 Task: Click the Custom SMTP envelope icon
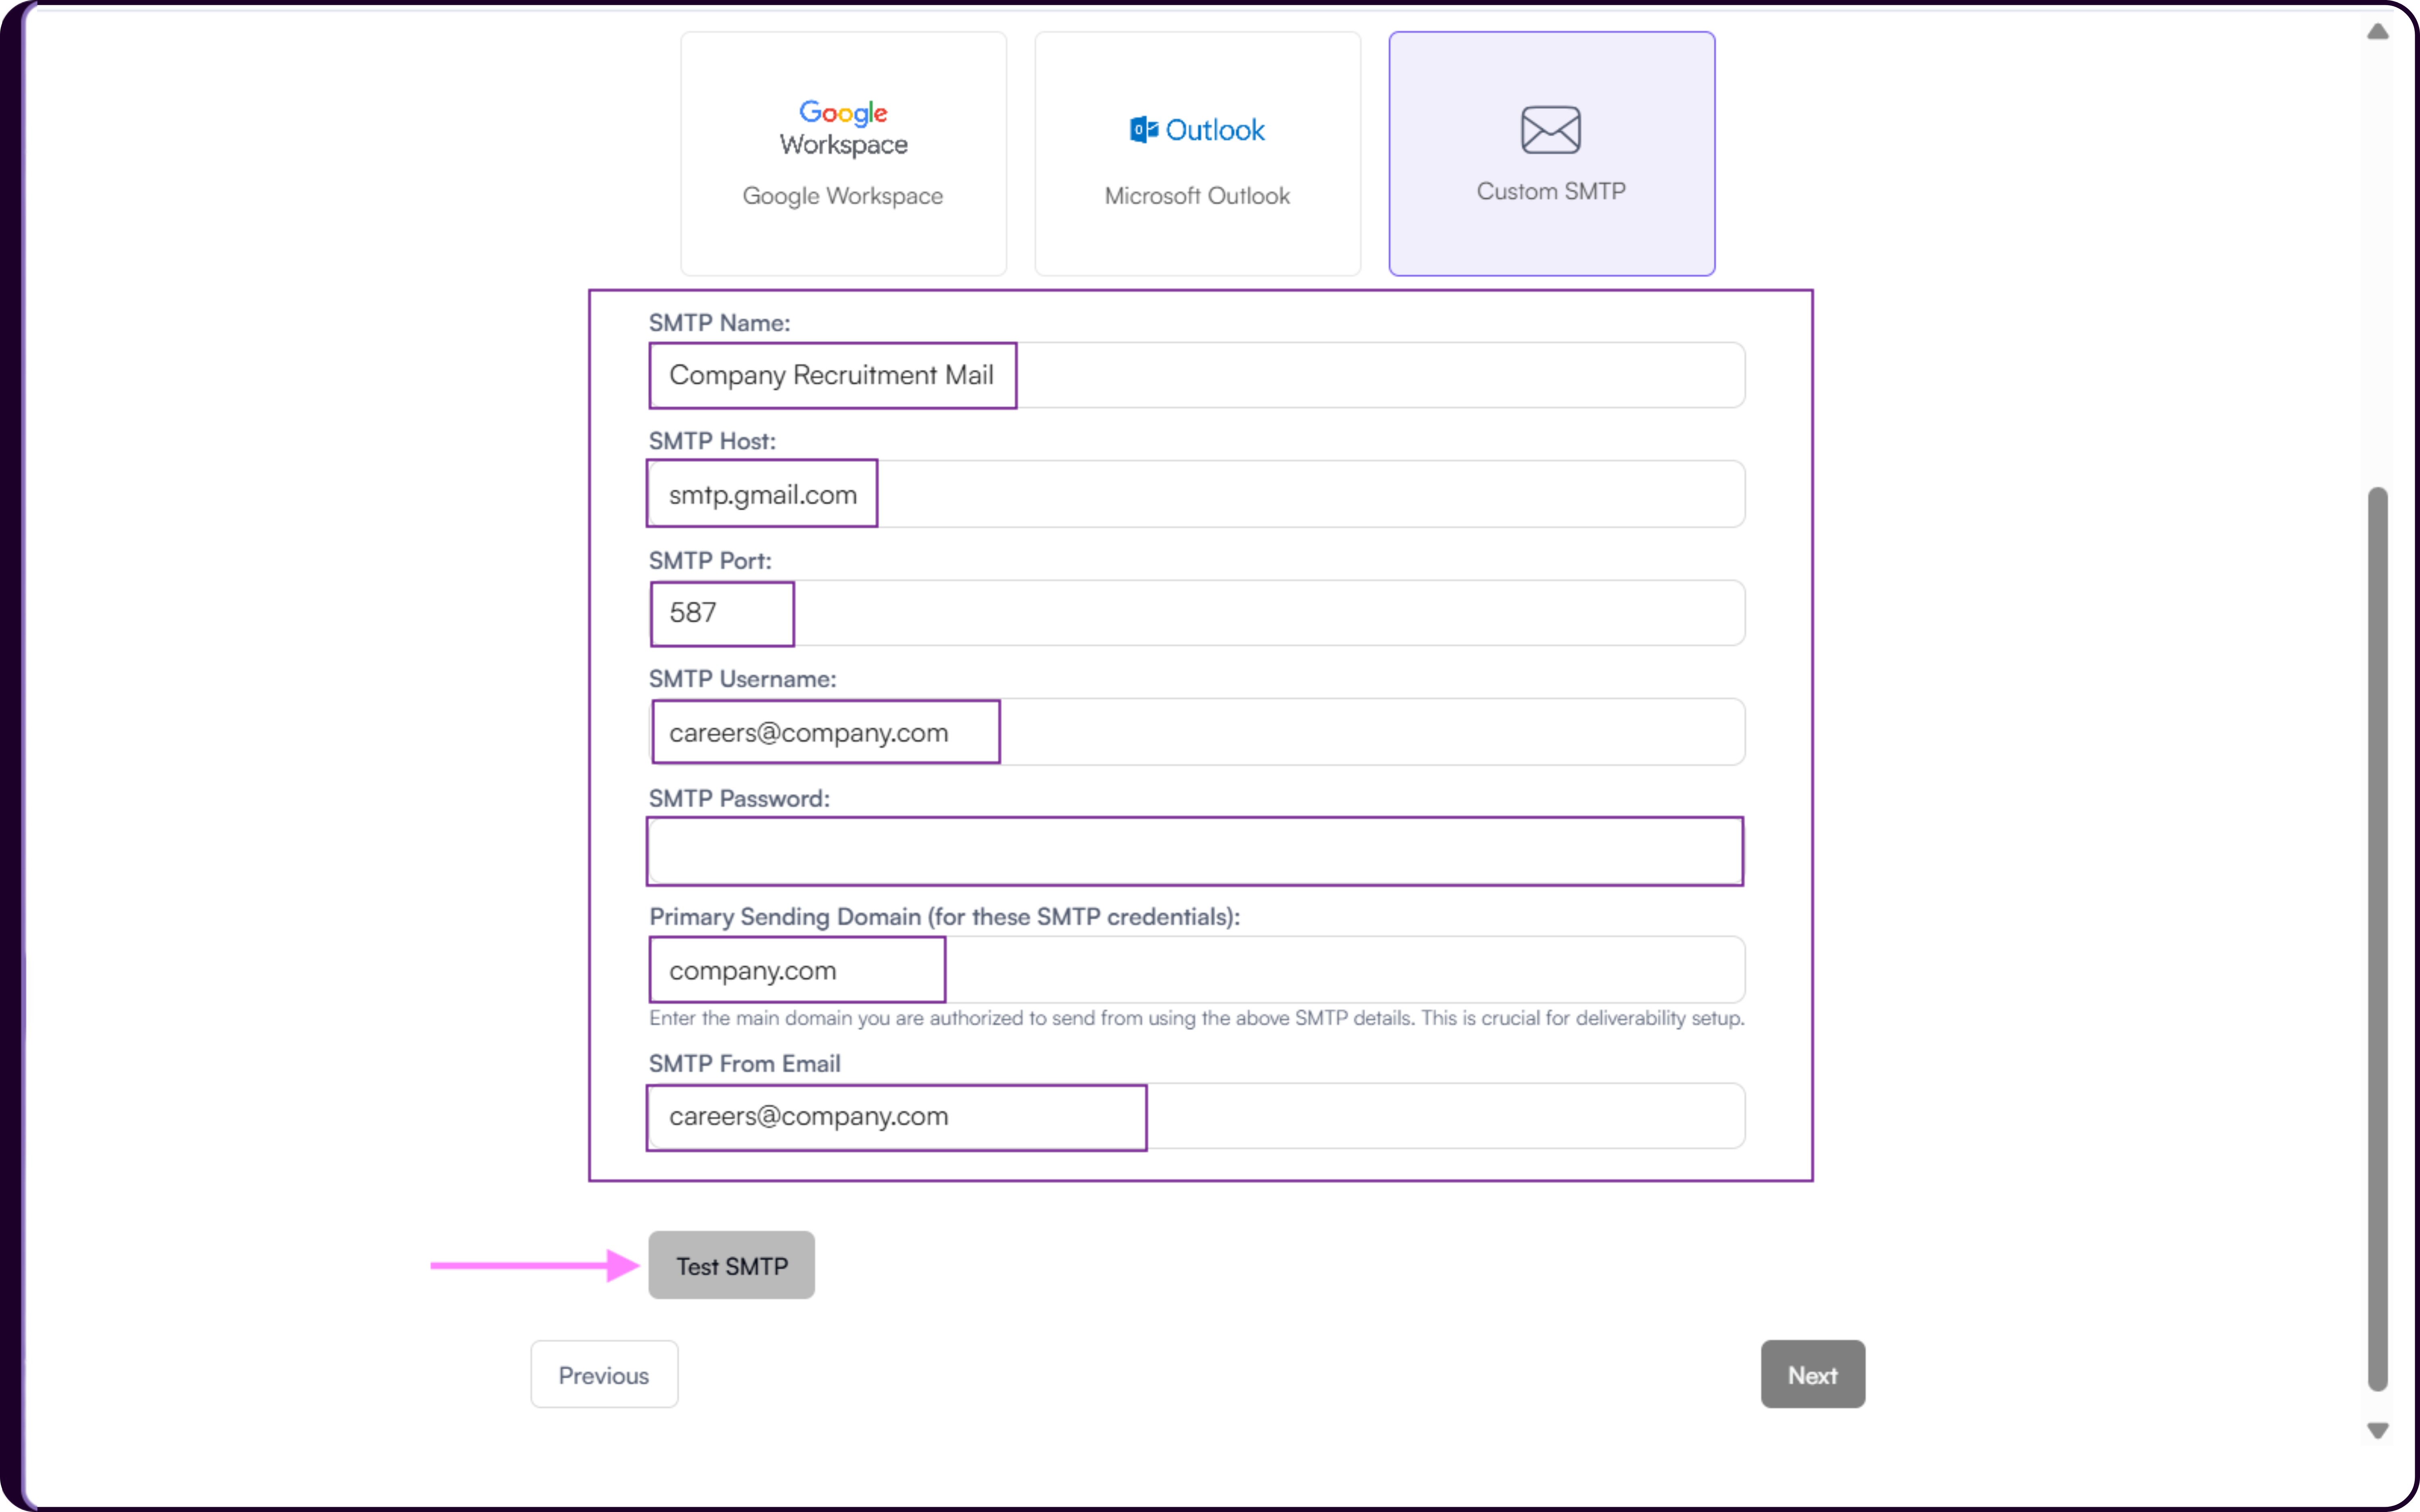[x=1550, y=130]
